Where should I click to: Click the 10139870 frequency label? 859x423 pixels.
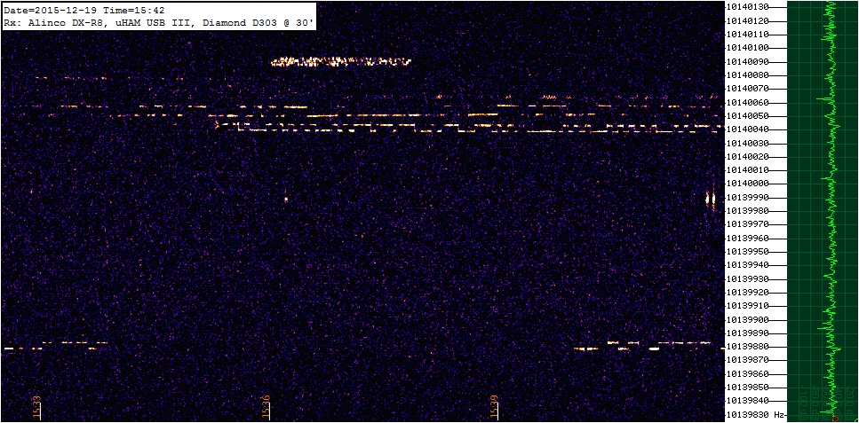click(749, 360)
